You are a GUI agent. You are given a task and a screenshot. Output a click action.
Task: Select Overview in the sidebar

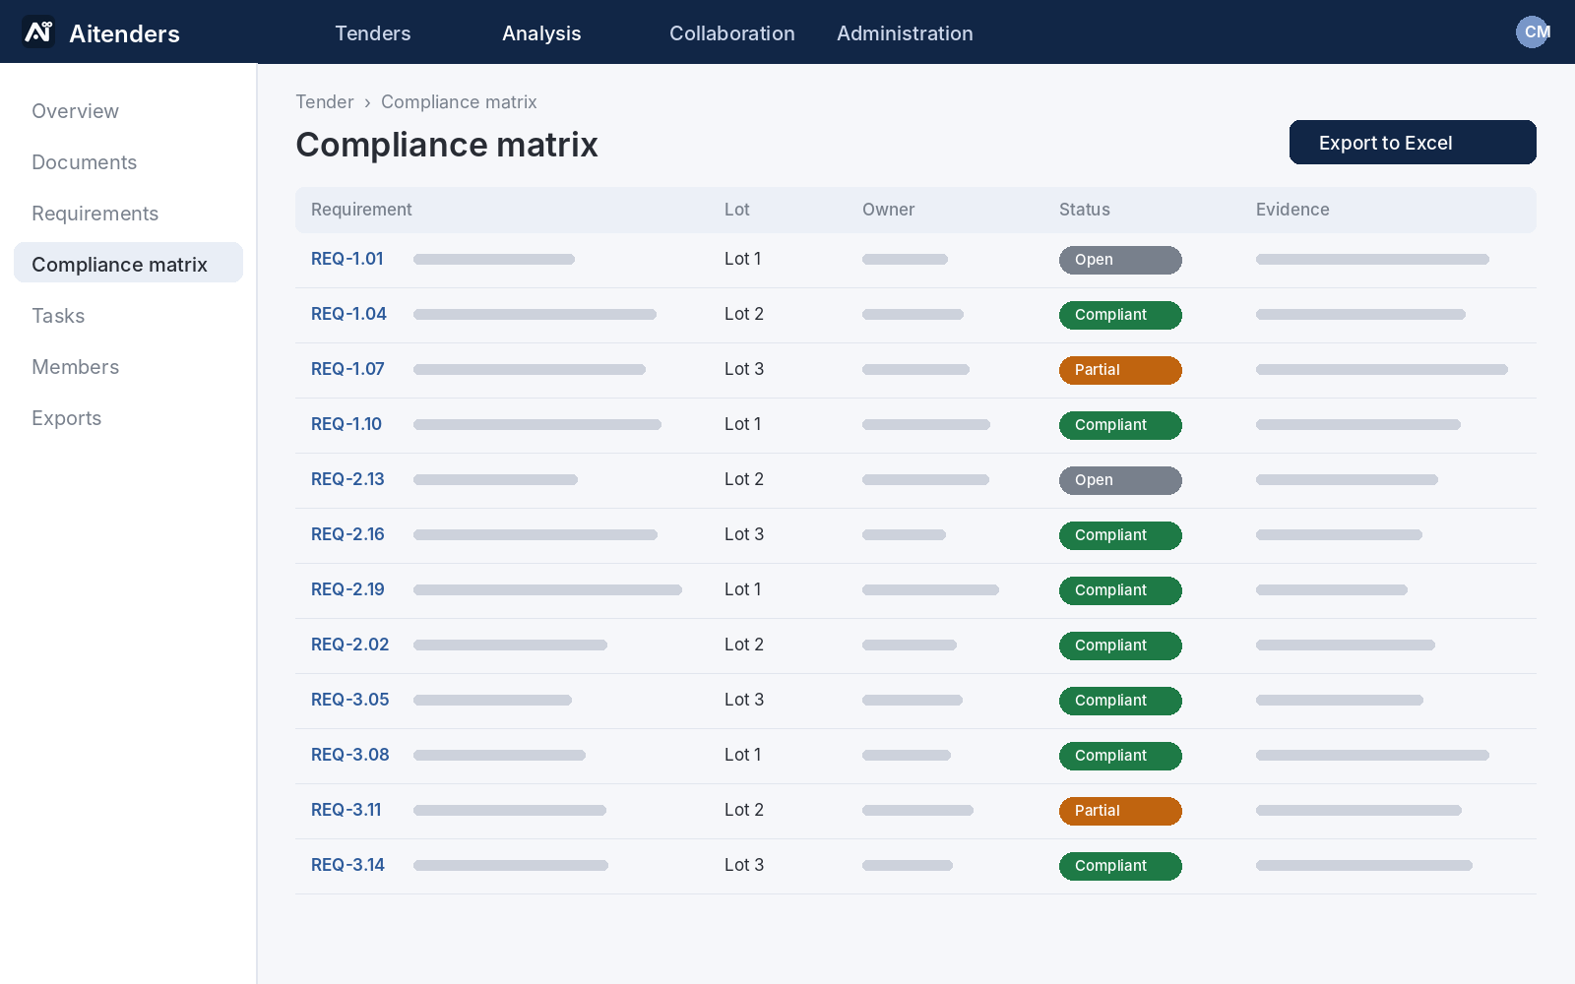[128, 111]
